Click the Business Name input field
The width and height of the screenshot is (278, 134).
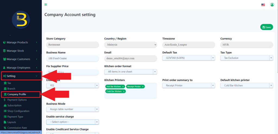pos(72,58)
